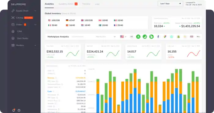Click the $1,431,235.54 inventory value
This screenshot has height=113, width=214.
(190, 26)
